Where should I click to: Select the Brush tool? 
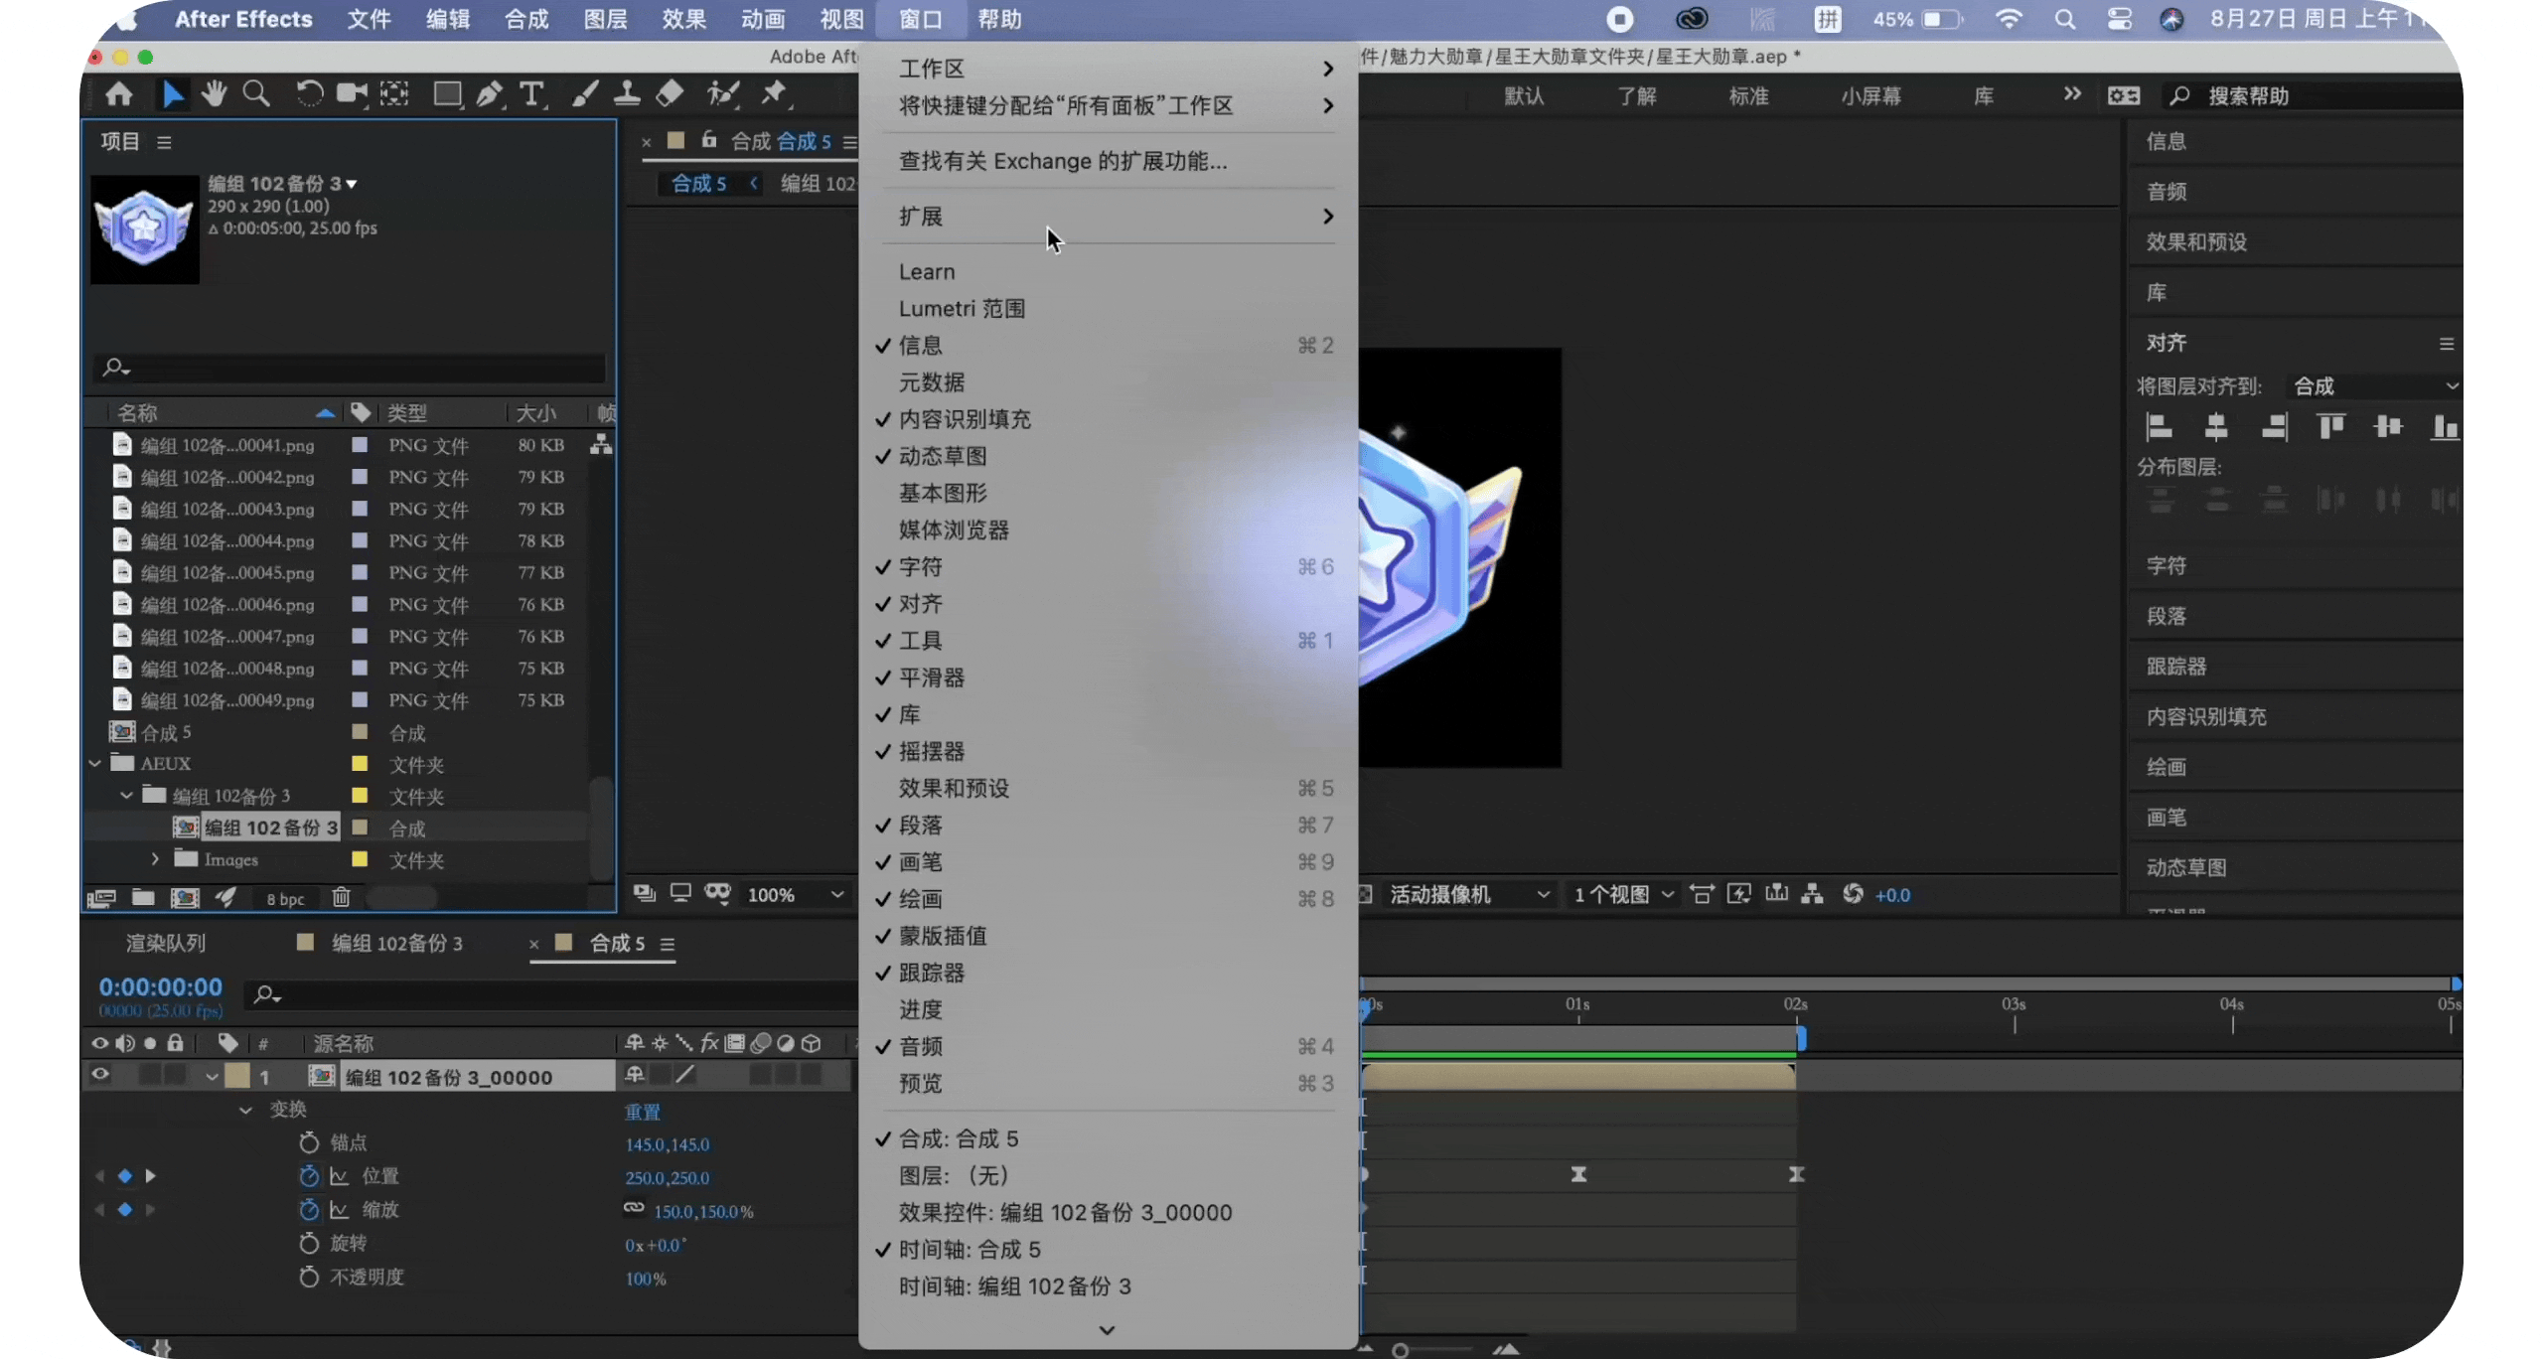point(585,94)
